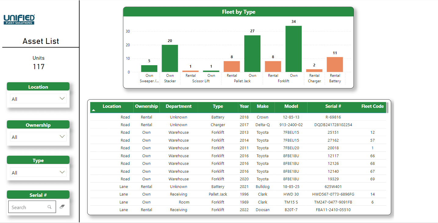The image size is (438, 223).
Task: Select the Delta-Q charger table row
Action: click(x=238, y=125)
